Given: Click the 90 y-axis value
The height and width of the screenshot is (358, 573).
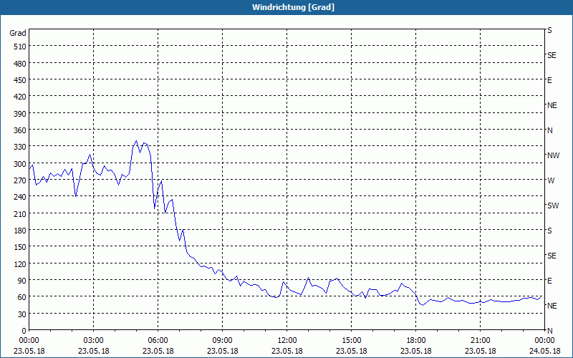Looking at the screenshot, I should (x=22, y=281).
